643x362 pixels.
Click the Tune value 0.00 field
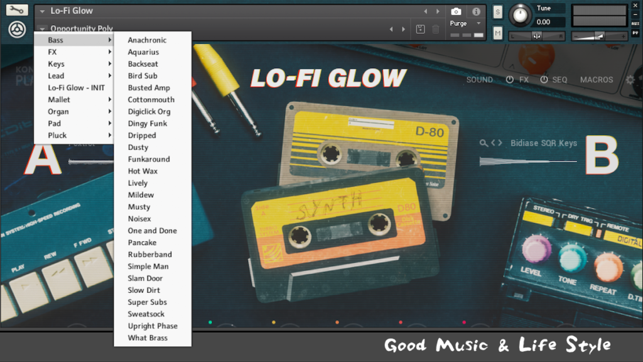[549, 22]
